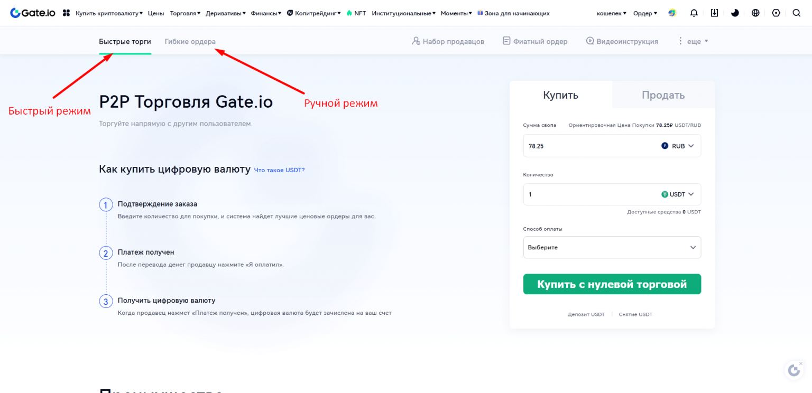Switch to the 'Гибкие ордера' tab
Screen dimensions: 812x393
[x=190, y=41]
